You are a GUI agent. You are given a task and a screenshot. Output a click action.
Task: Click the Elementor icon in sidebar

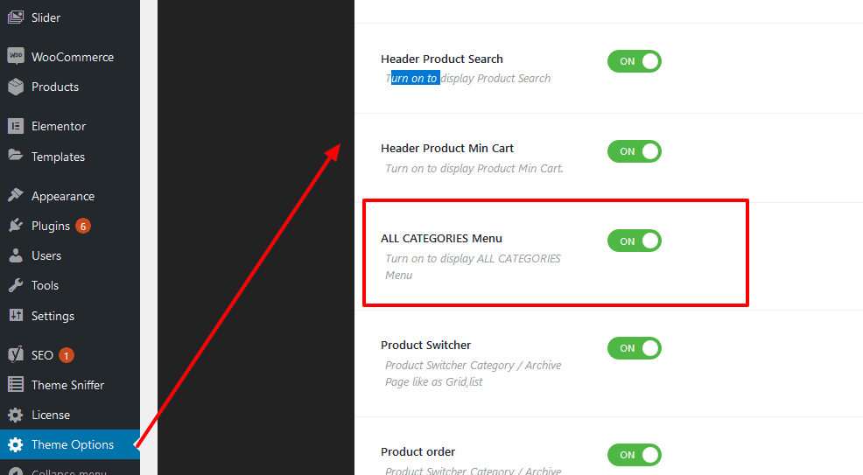point(16,127)
